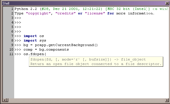
Task: Click the "license" string on line 2
Action: pyautogui.click(x=95, y=13)
